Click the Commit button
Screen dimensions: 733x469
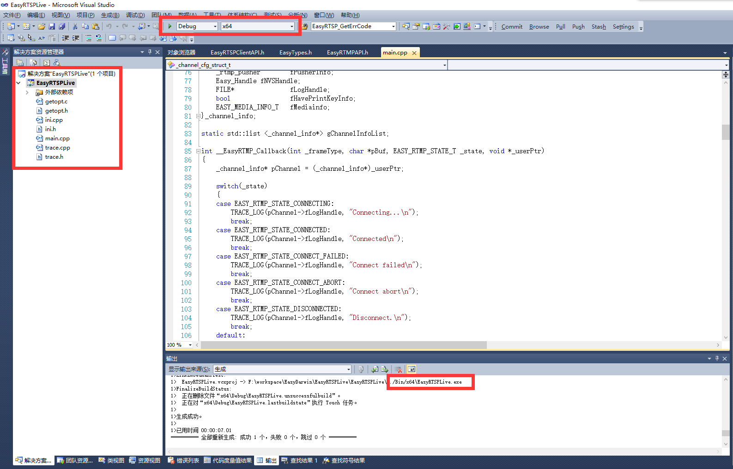click(512, 27)
